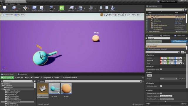
Task: Launch the Marketplace icon
Action: pyautogui.click(x=42, y=9)
